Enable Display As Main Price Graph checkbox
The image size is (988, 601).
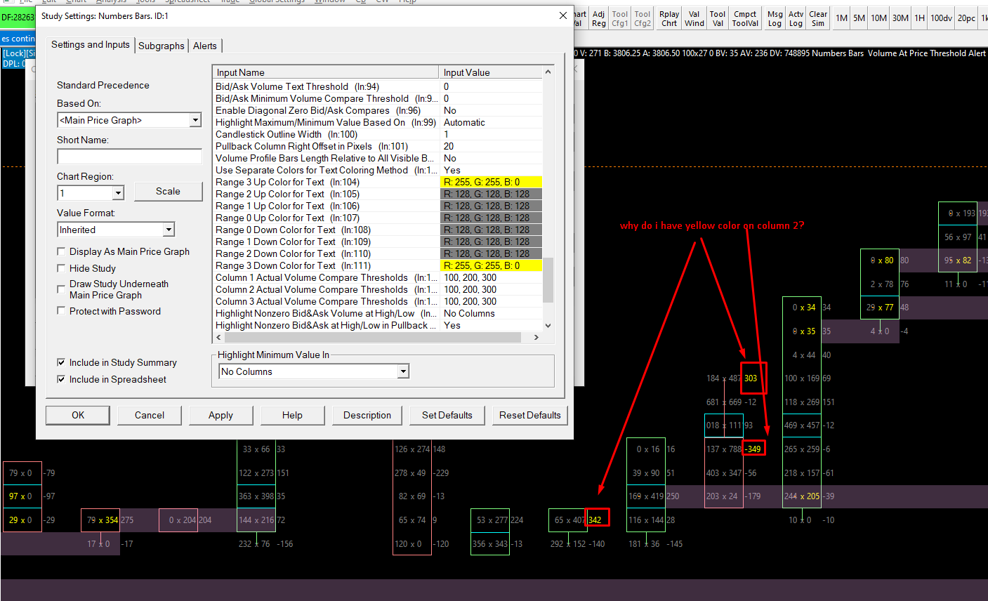[x=61, y=251]
